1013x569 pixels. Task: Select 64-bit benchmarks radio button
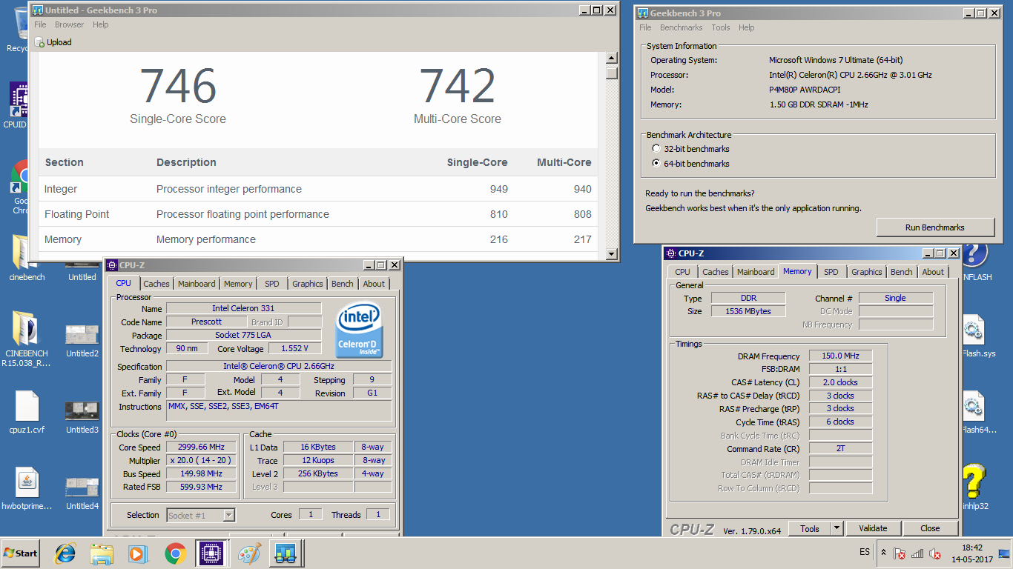[656, 163]
